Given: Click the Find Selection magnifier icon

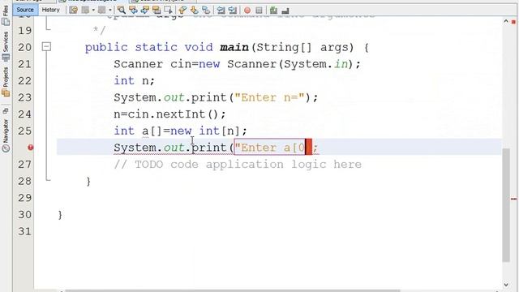Looking at the screenshot, I should click(x=122, y=11).
